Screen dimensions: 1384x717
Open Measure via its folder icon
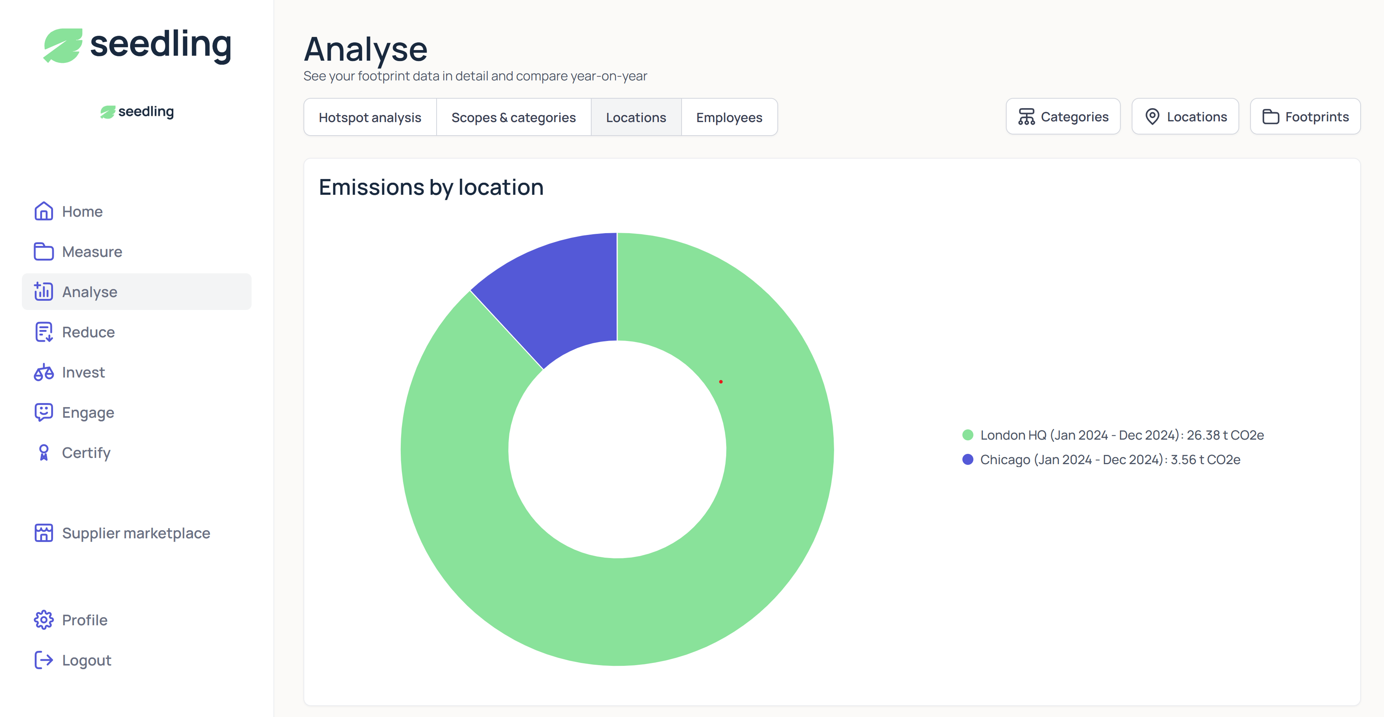click(x=44, y=252)
